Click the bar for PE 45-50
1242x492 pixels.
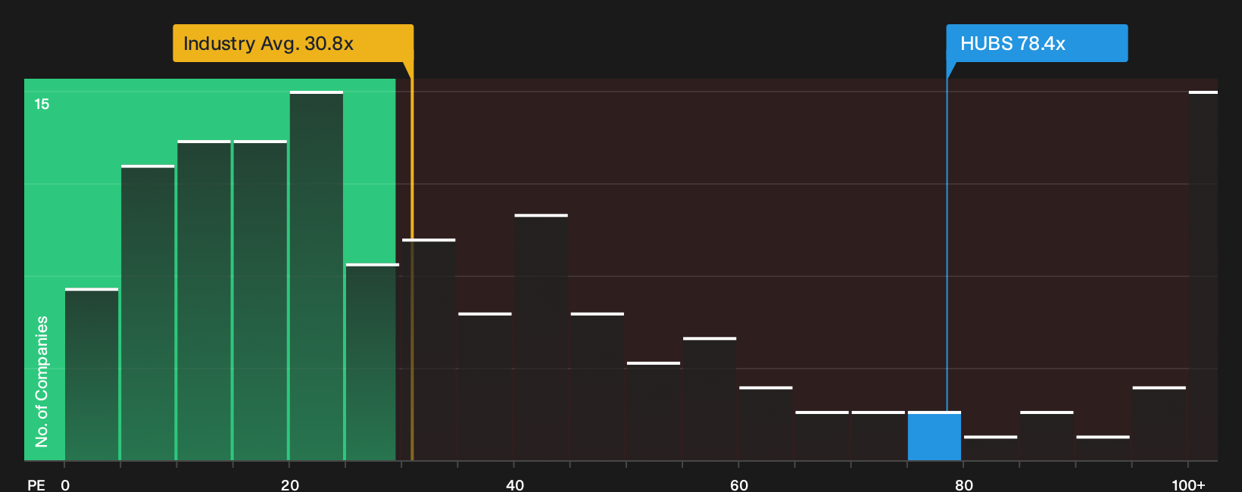pos(598,386)
